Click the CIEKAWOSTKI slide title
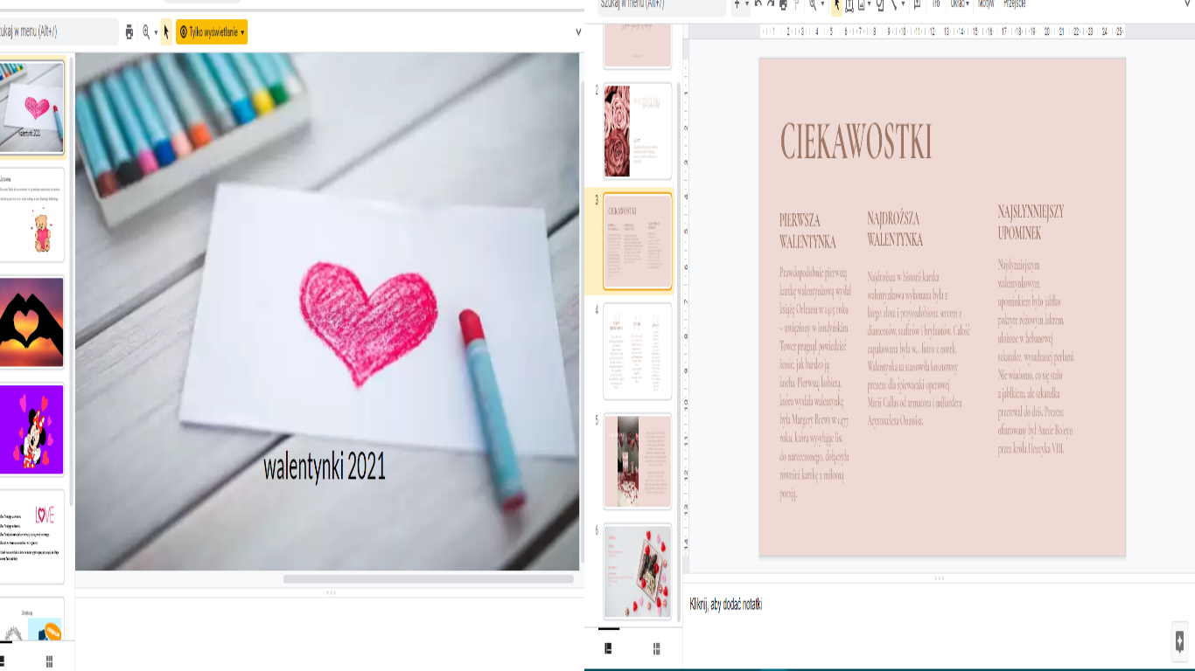 (x=856, y=142)
